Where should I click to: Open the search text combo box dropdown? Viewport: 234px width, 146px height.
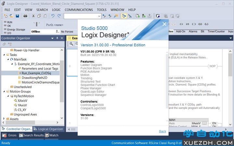99,16
